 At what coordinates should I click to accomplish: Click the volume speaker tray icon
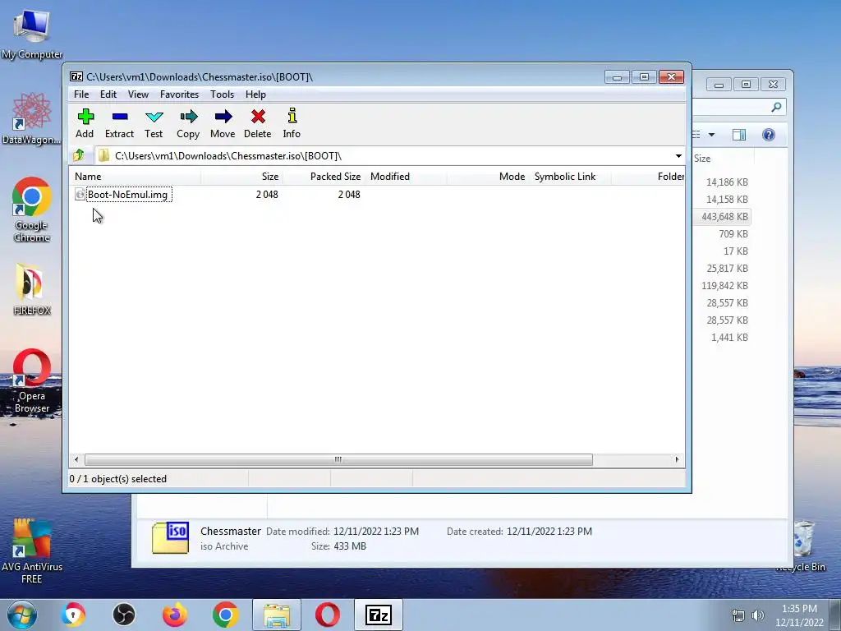click(x=758, y=615)
